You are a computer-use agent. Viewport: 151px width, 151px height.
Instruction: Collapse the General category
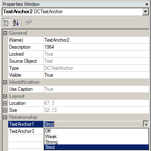point(5,33)
